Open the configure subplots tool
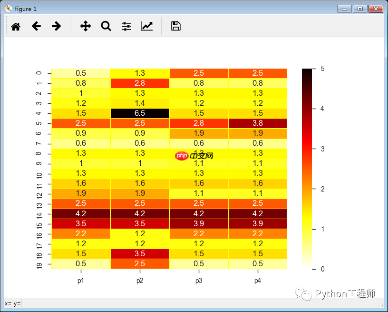388x312 pixels. (x=126, y=26)
